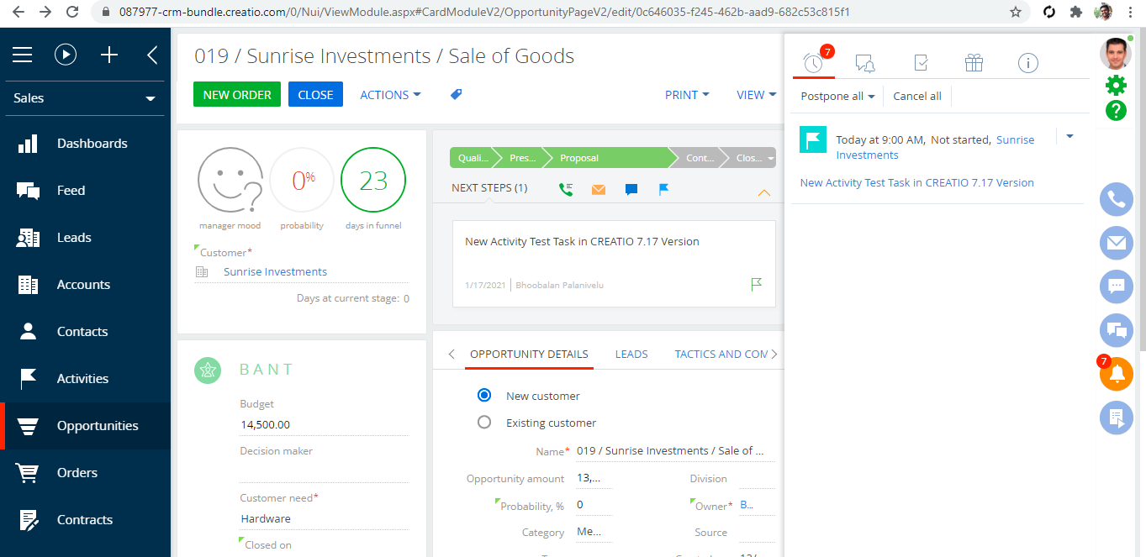
Task: Click the opportunity Name input field
Action: pyautogui.click(x=675, y=451)
